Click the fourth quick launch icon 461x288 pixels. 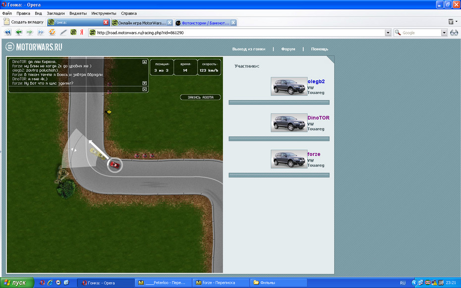[x=66, y=283]
